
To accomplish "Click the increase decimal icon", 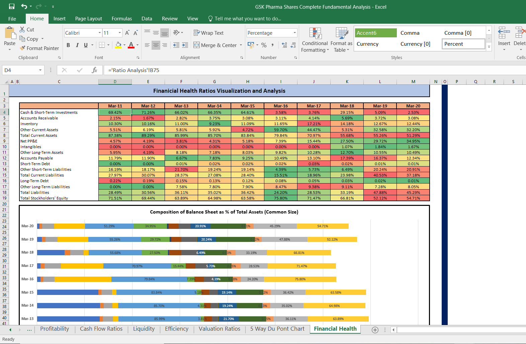I will point(284,45).
